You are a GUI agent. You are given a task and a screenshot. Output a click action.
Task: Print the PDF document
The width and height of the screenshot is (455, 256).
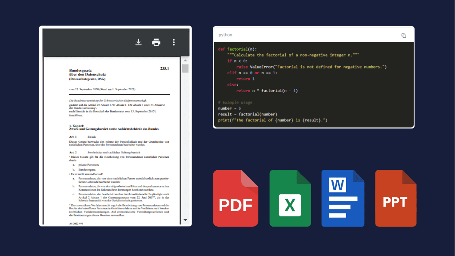[x=156, y=42]
